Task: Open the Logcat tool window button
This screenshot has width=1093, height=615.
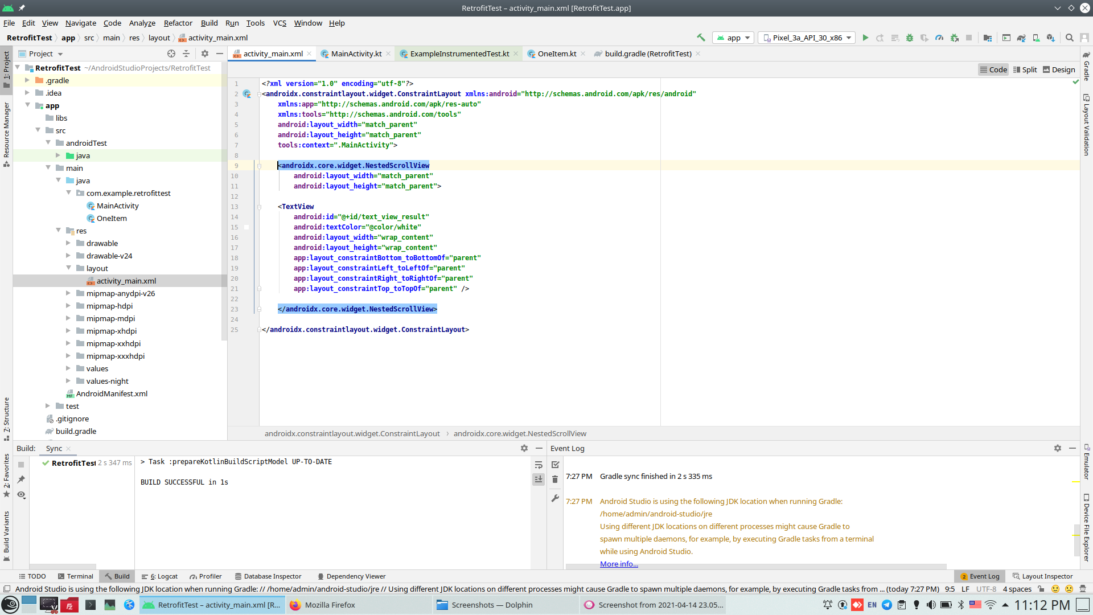Action: pos(160,576)
